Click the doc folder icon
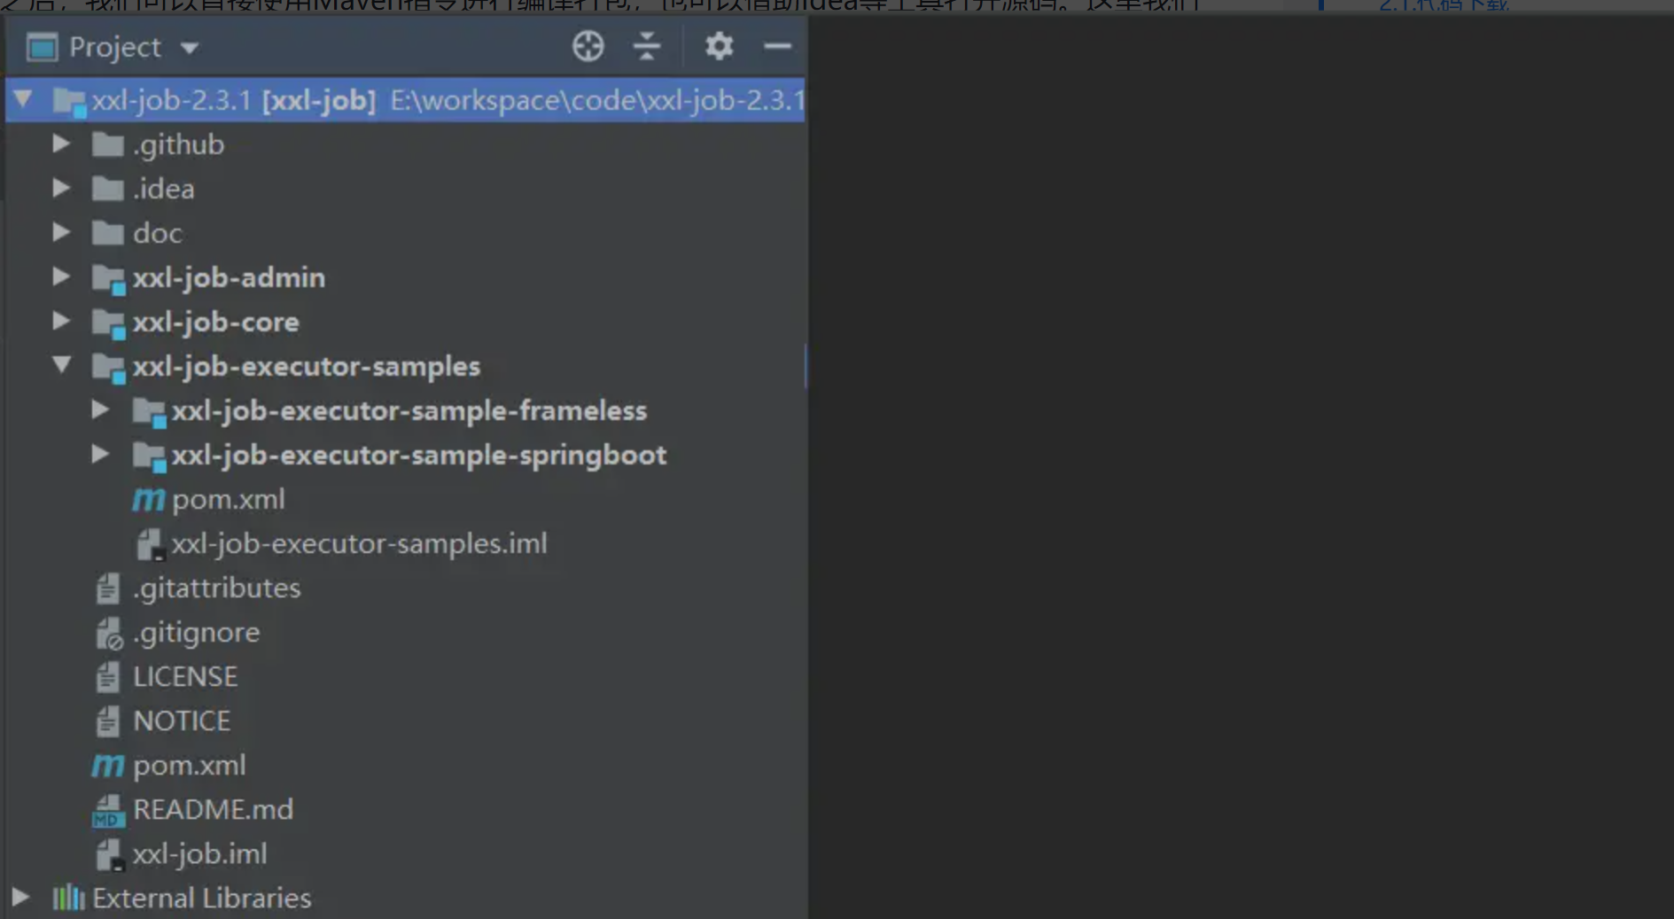The image size is (1674, 919). [108, 232]
